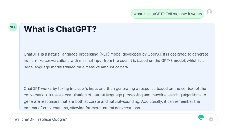Click 'Additionally, it can remember' sentence
Image resolution: width=227 pixels, height=131 pixels.
point(171,101)
